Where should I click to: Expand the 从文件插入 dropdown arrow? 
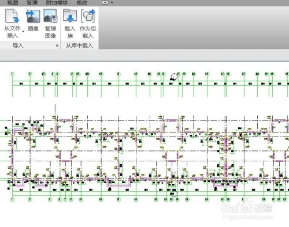click(x=23, y=31)
